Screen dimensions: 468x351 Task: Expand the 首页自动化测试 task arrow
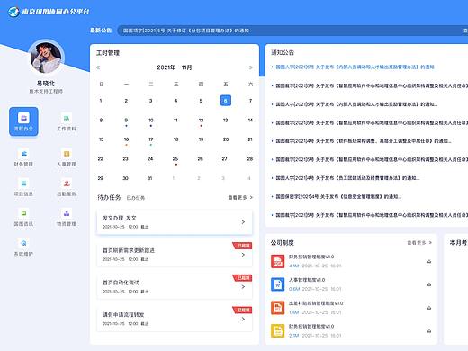(x=243, y=287)
